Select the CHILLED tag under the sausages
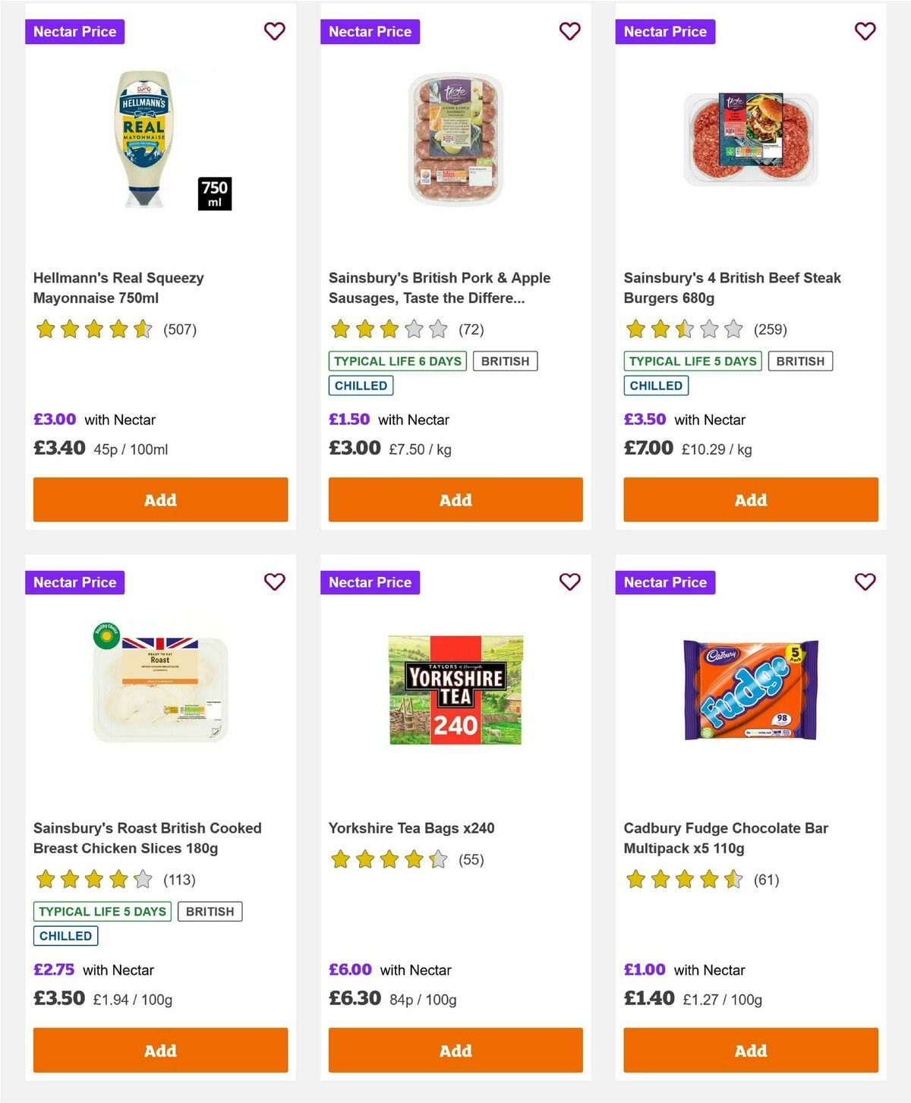911x1103 pixels. pyautogui.click(x=361, y=385)
